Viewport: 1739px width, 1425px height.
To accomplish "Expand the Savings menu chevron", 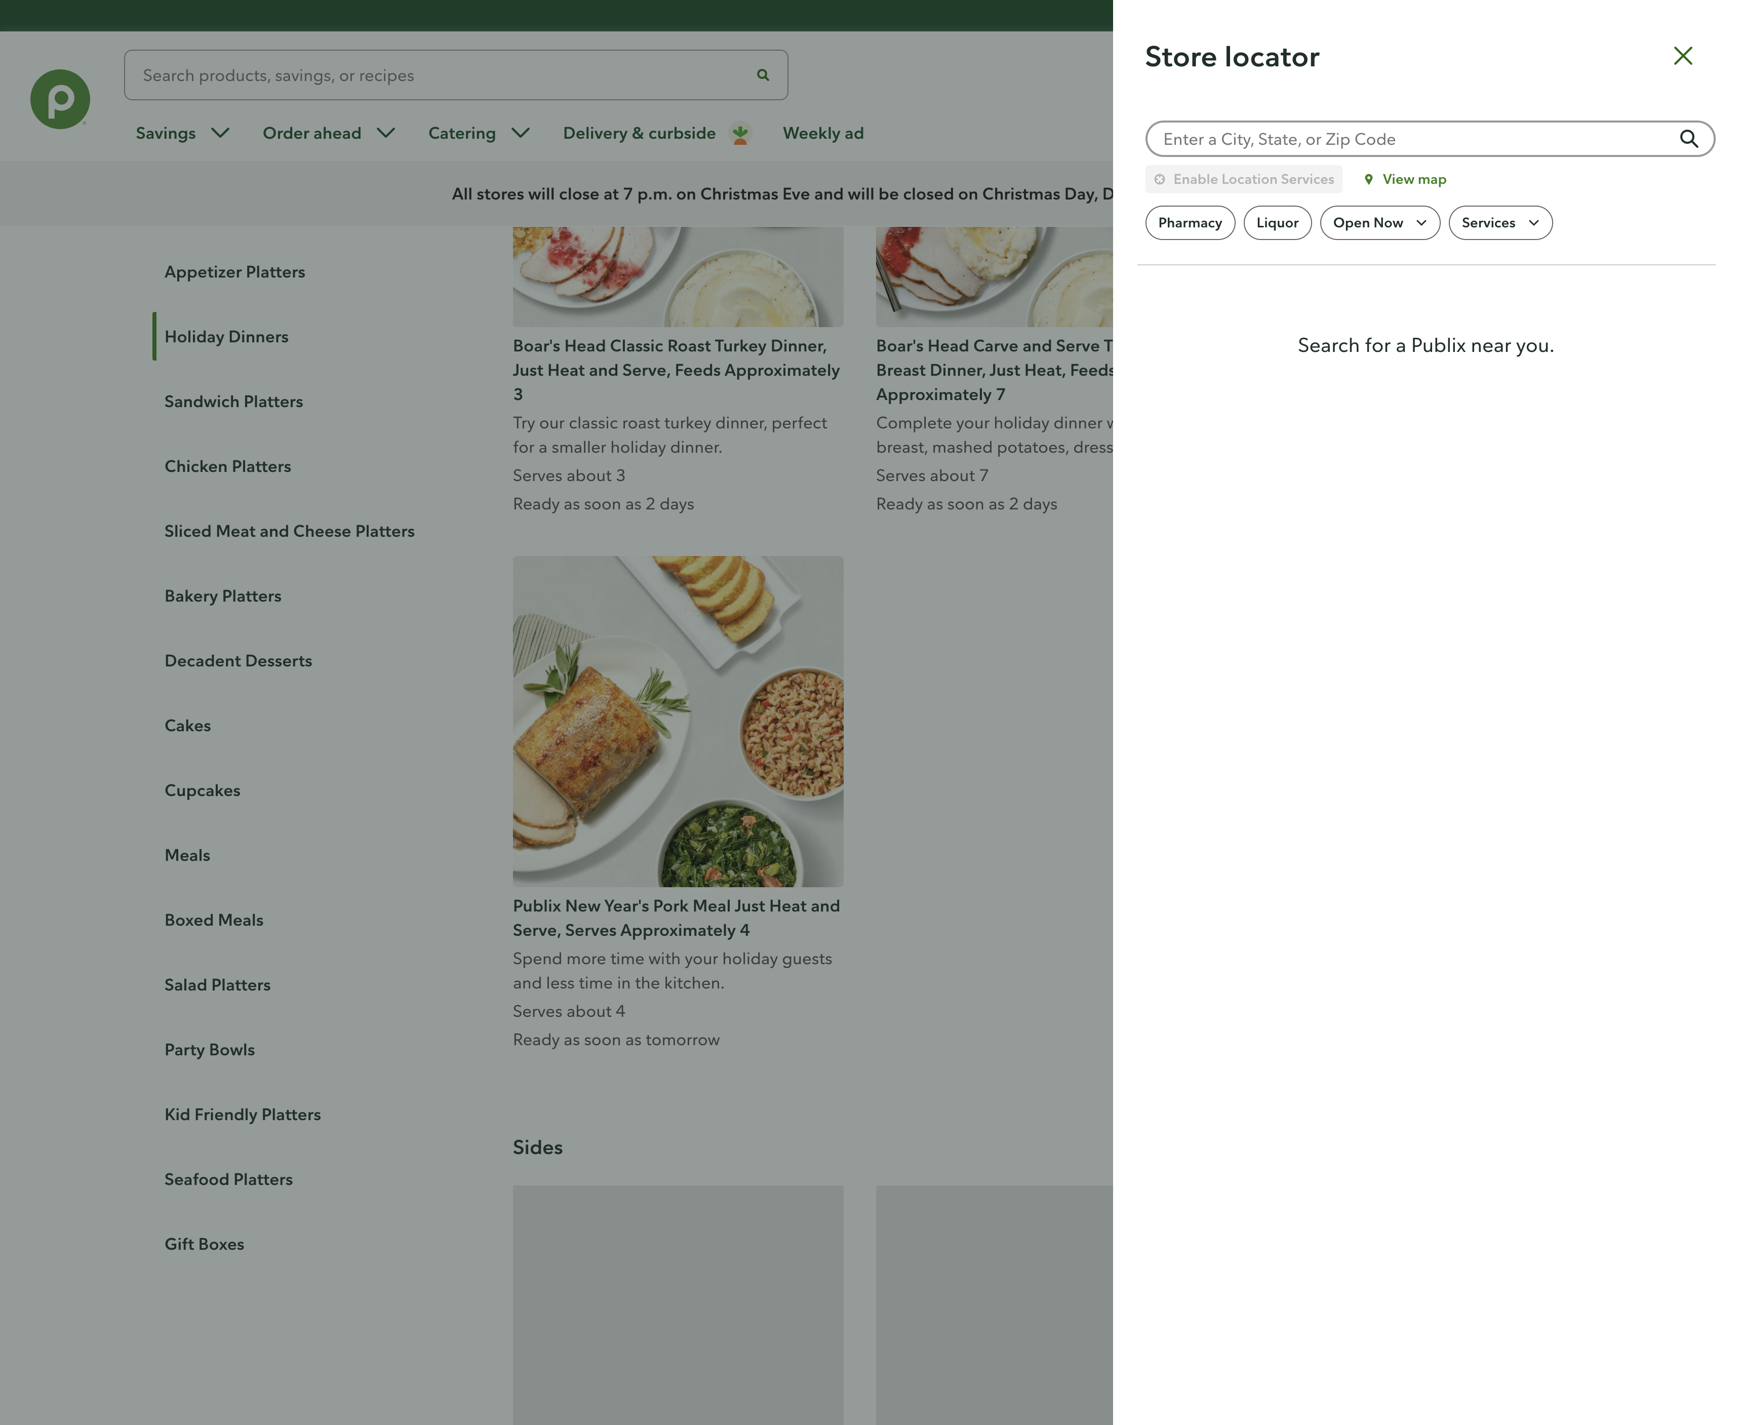I will tap(220, 133).
